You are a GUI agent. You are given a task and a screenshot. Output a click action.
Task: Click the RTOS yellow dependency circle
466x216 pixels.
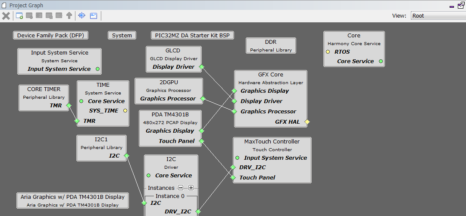pos(328,52)
